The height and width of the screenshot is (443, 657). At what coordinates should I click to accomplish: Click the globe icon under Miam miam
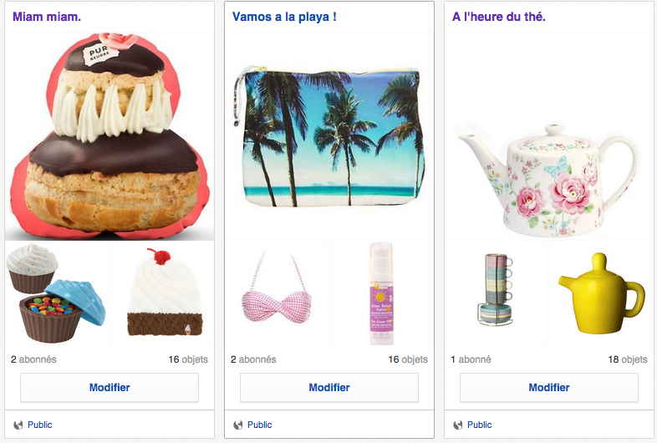pos(18,425)
